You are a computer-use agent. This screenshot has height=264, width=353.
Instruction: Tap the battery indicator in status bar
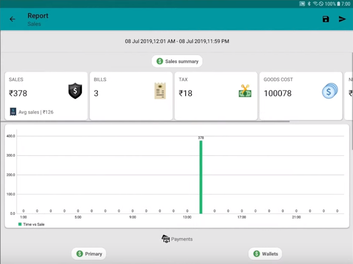tap(339, 4)
